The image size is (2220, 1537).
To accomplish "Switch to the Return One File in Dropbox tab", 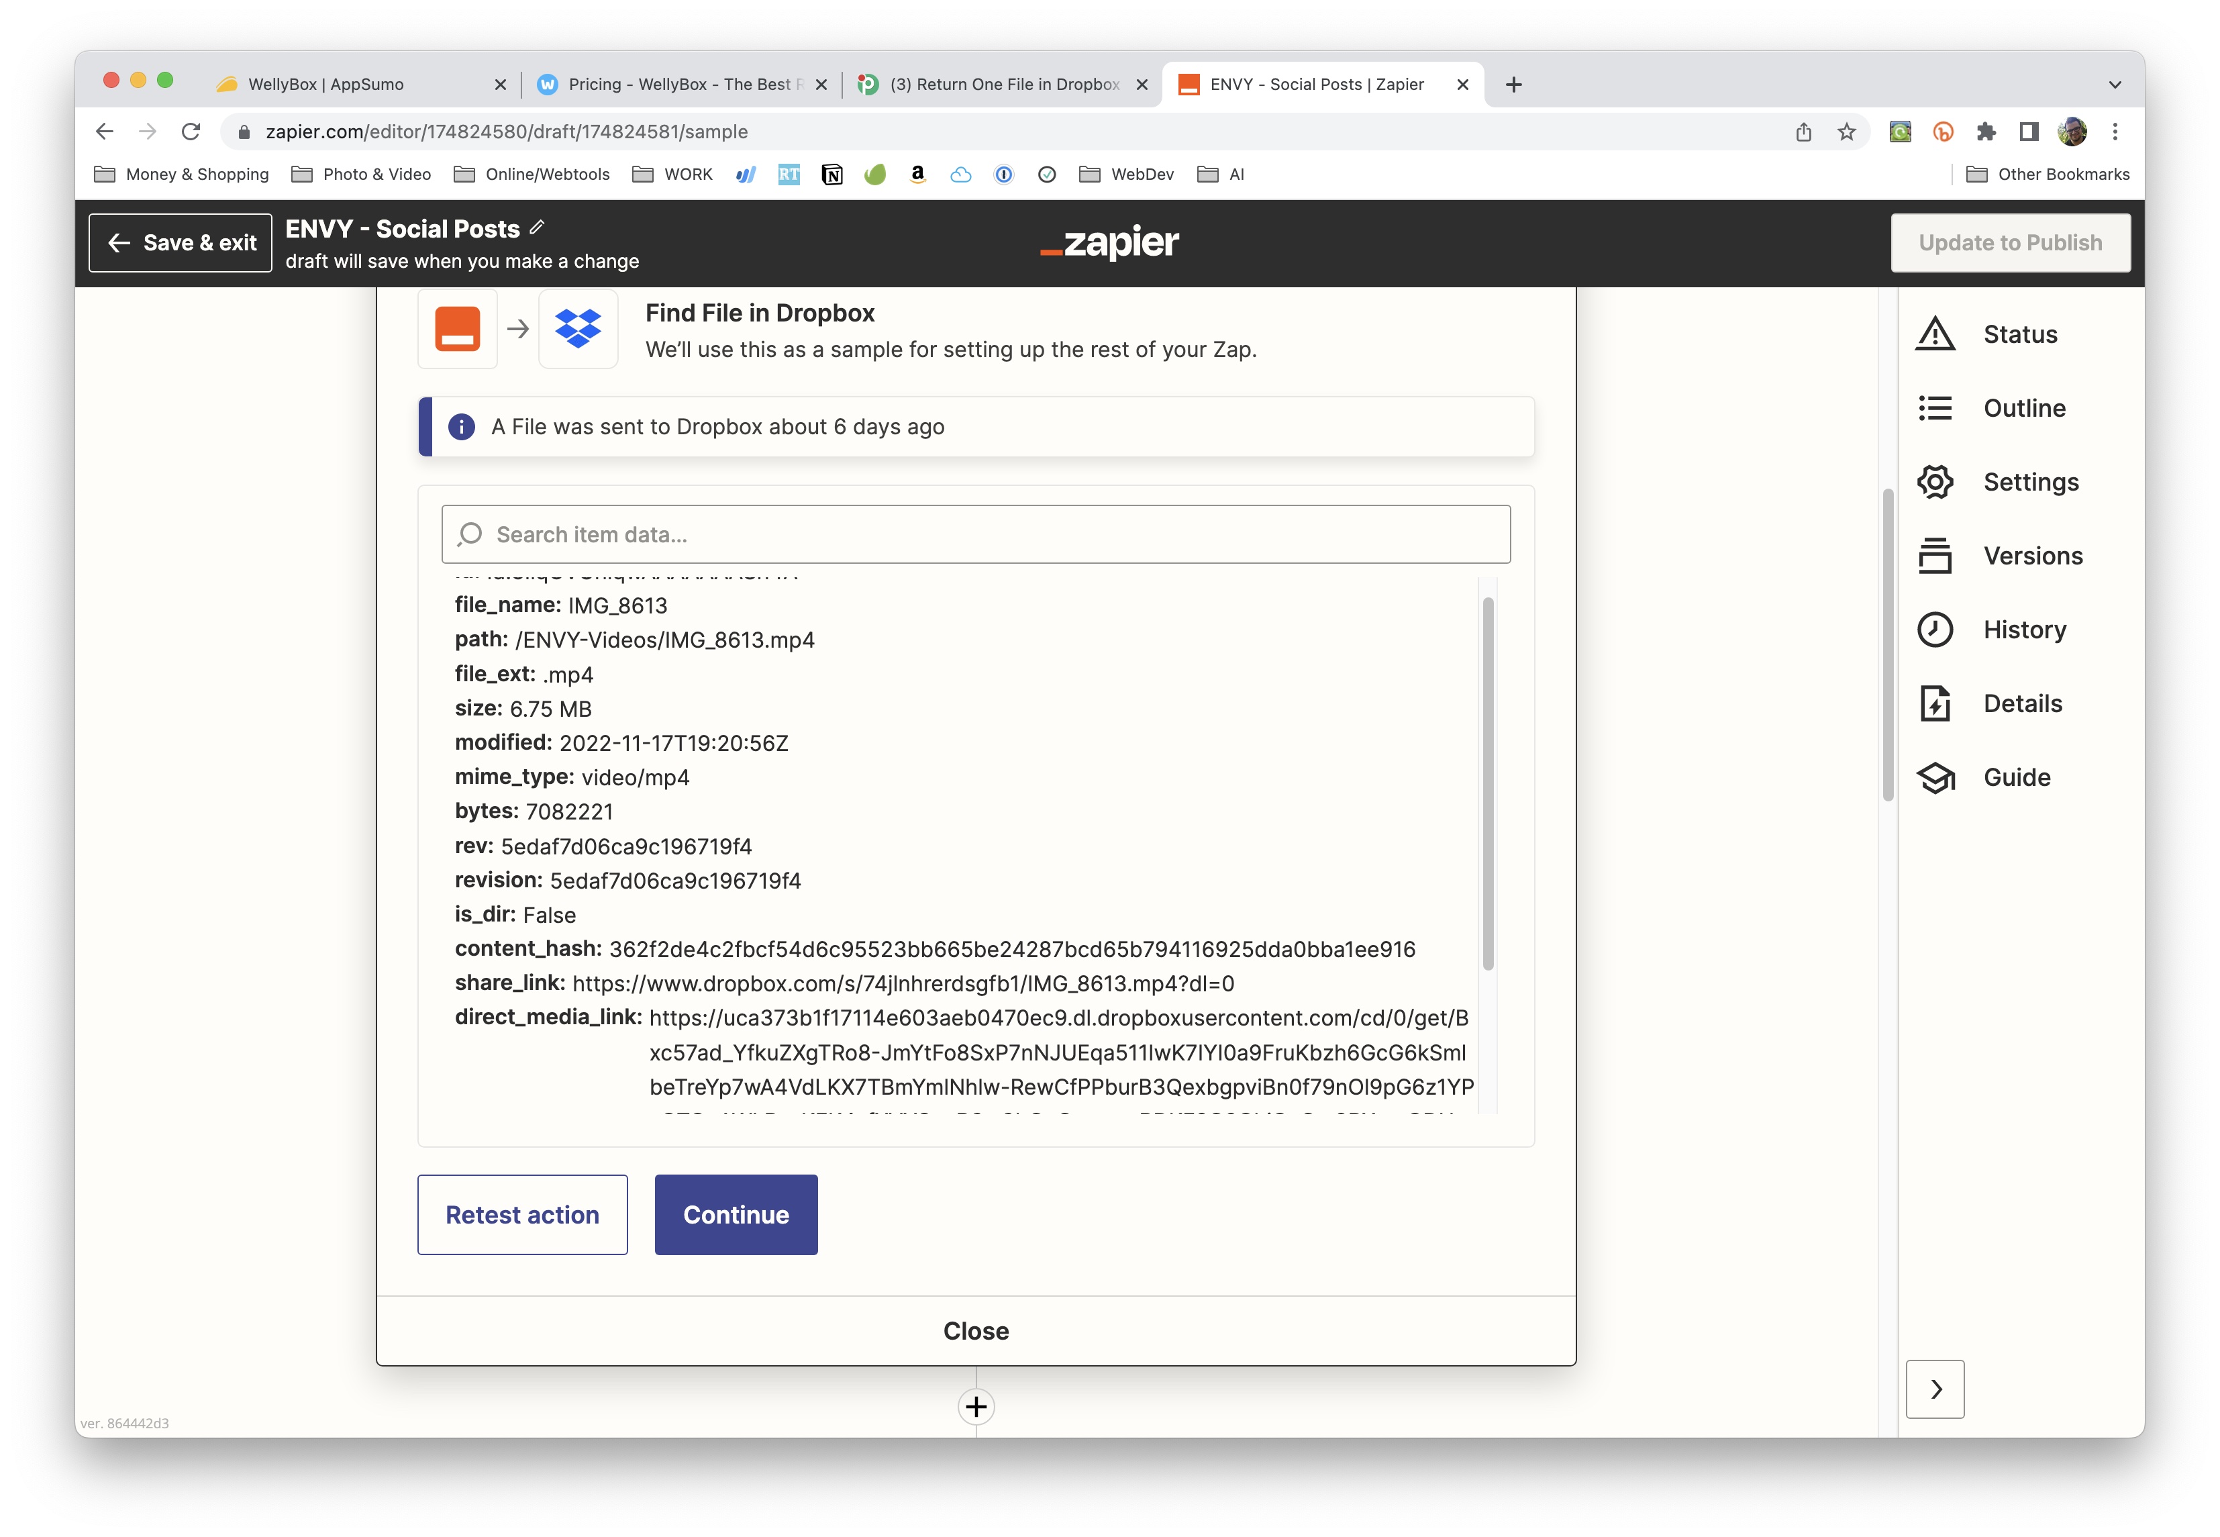I will [x=1001, y=85].
